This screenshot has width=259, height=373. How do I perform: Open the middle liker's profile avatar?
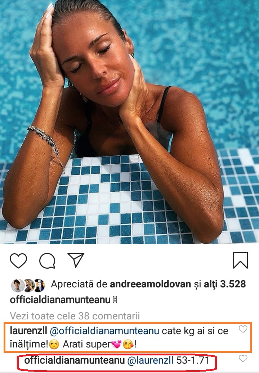pyautogui.click(x=29, y=285)
